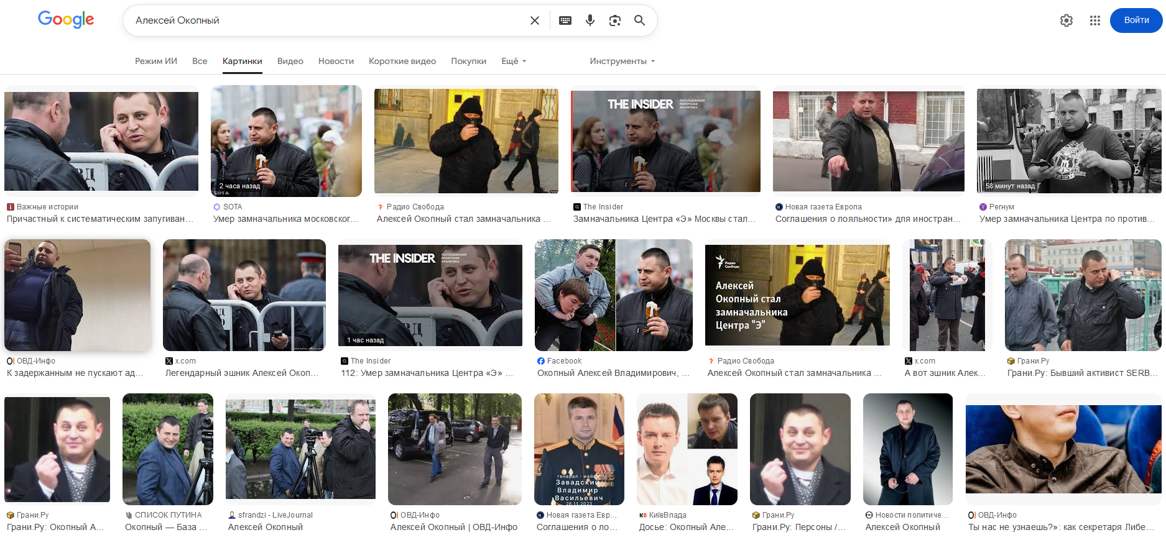Go to Google homepage via logo

(x=66, y=19)
